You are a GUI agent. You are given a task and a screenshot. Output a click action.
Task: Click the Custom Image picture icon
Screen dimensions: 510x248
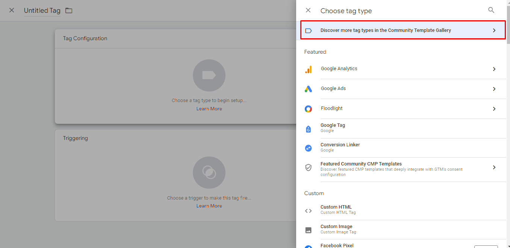pyautogui.click(x=308, y=230)
